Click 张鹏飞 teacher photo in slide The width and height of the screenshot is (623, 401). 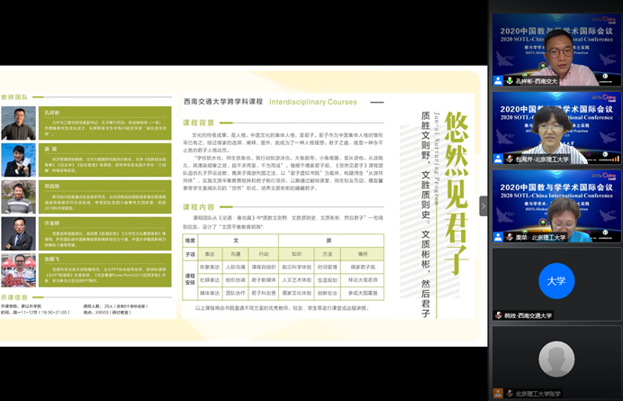(x=18, y=269)
